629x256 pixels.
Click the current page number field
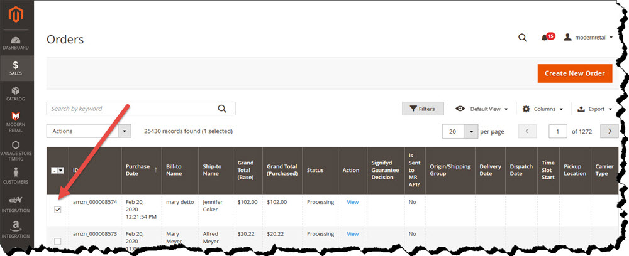tap(557, 131)
